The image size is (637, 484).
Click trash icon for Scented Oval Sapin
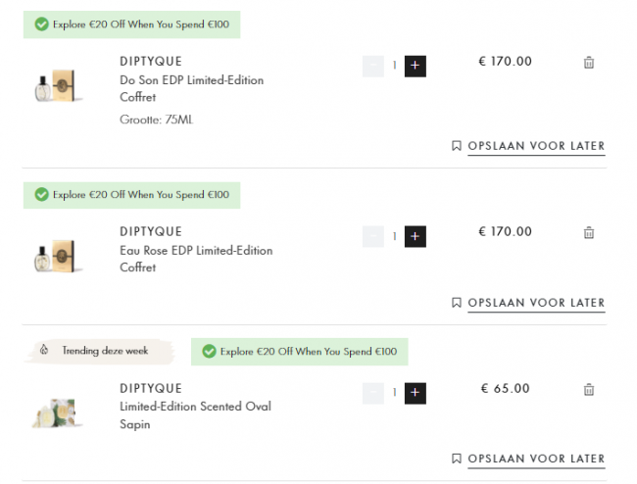click(x=589, y=390)
